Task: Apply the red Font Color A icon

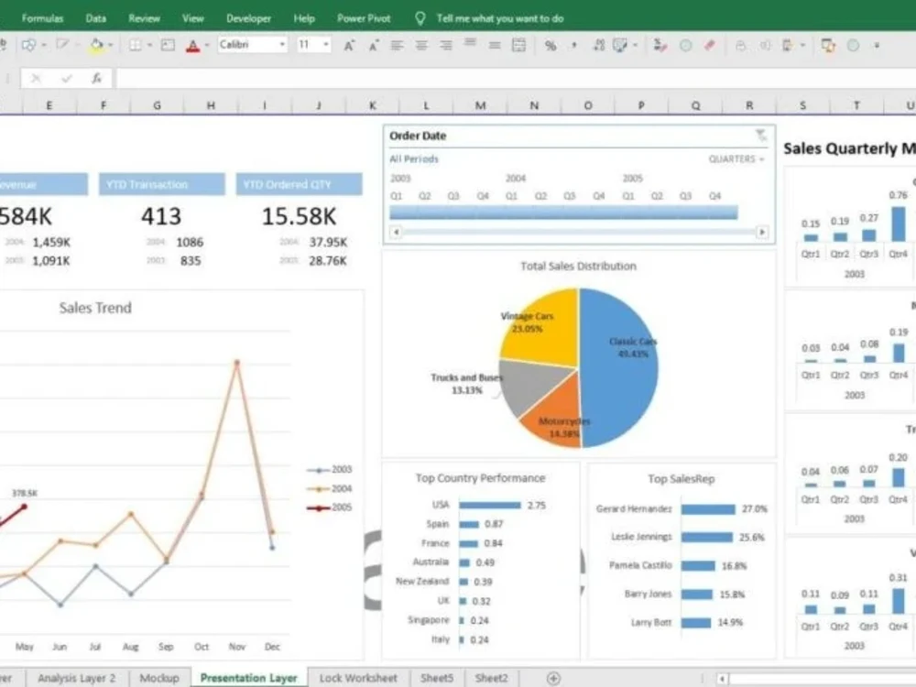Action: point(192,46)
